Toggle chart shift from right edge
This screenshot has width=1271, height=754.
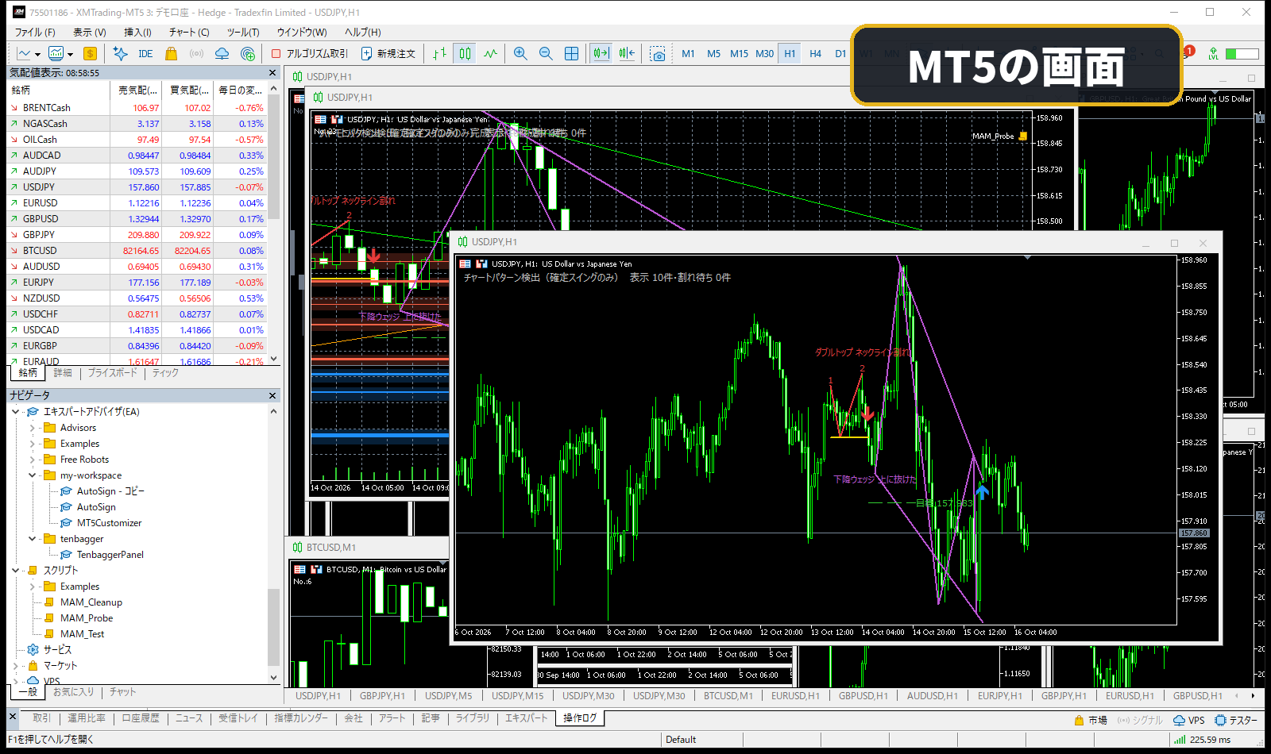click(627, 54)
